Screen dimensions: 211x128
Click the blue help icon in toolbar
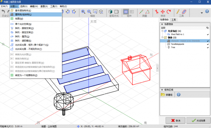(207, 12)
